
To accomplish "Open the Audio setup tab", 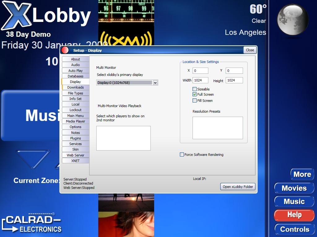I will [x=76, y=65].
